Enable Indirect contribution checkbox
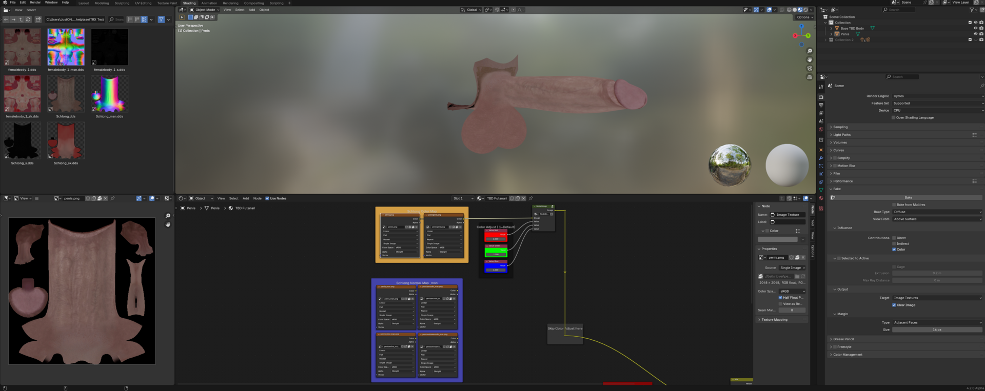The height and width of the screenshot is (391, 985). click(x=894, y=243)
